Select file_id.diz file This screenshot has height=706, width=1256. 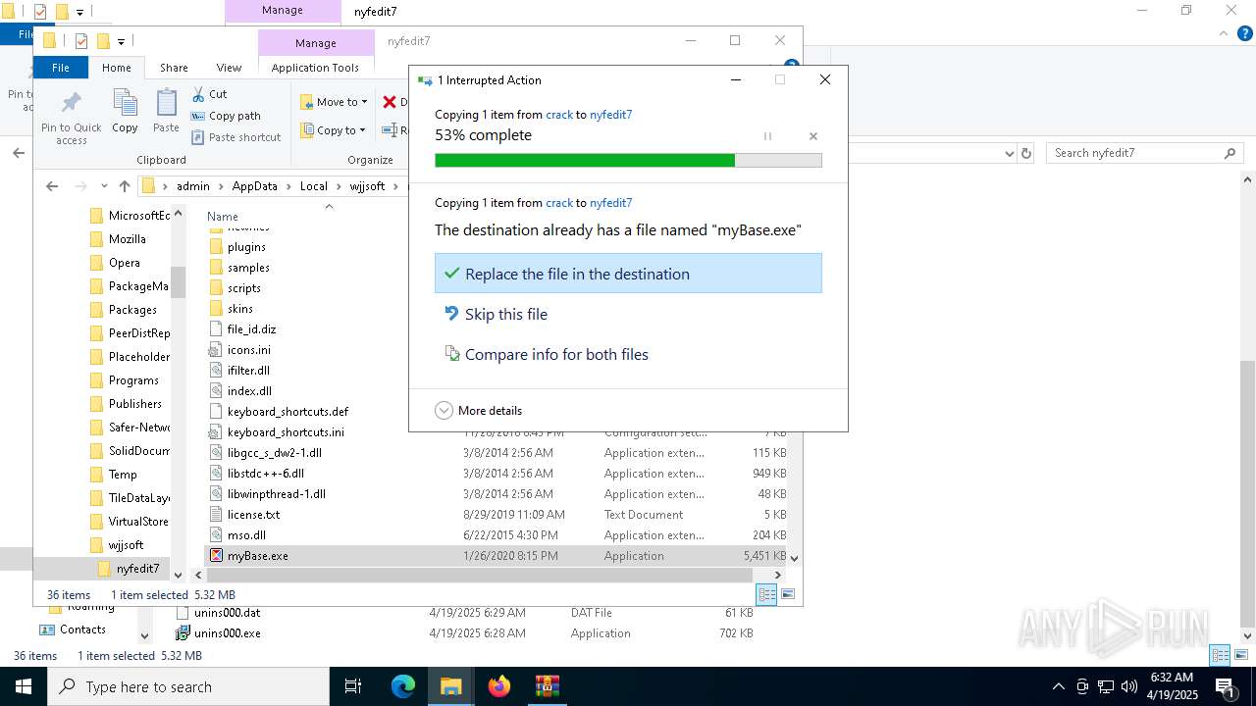pos(251,329)
